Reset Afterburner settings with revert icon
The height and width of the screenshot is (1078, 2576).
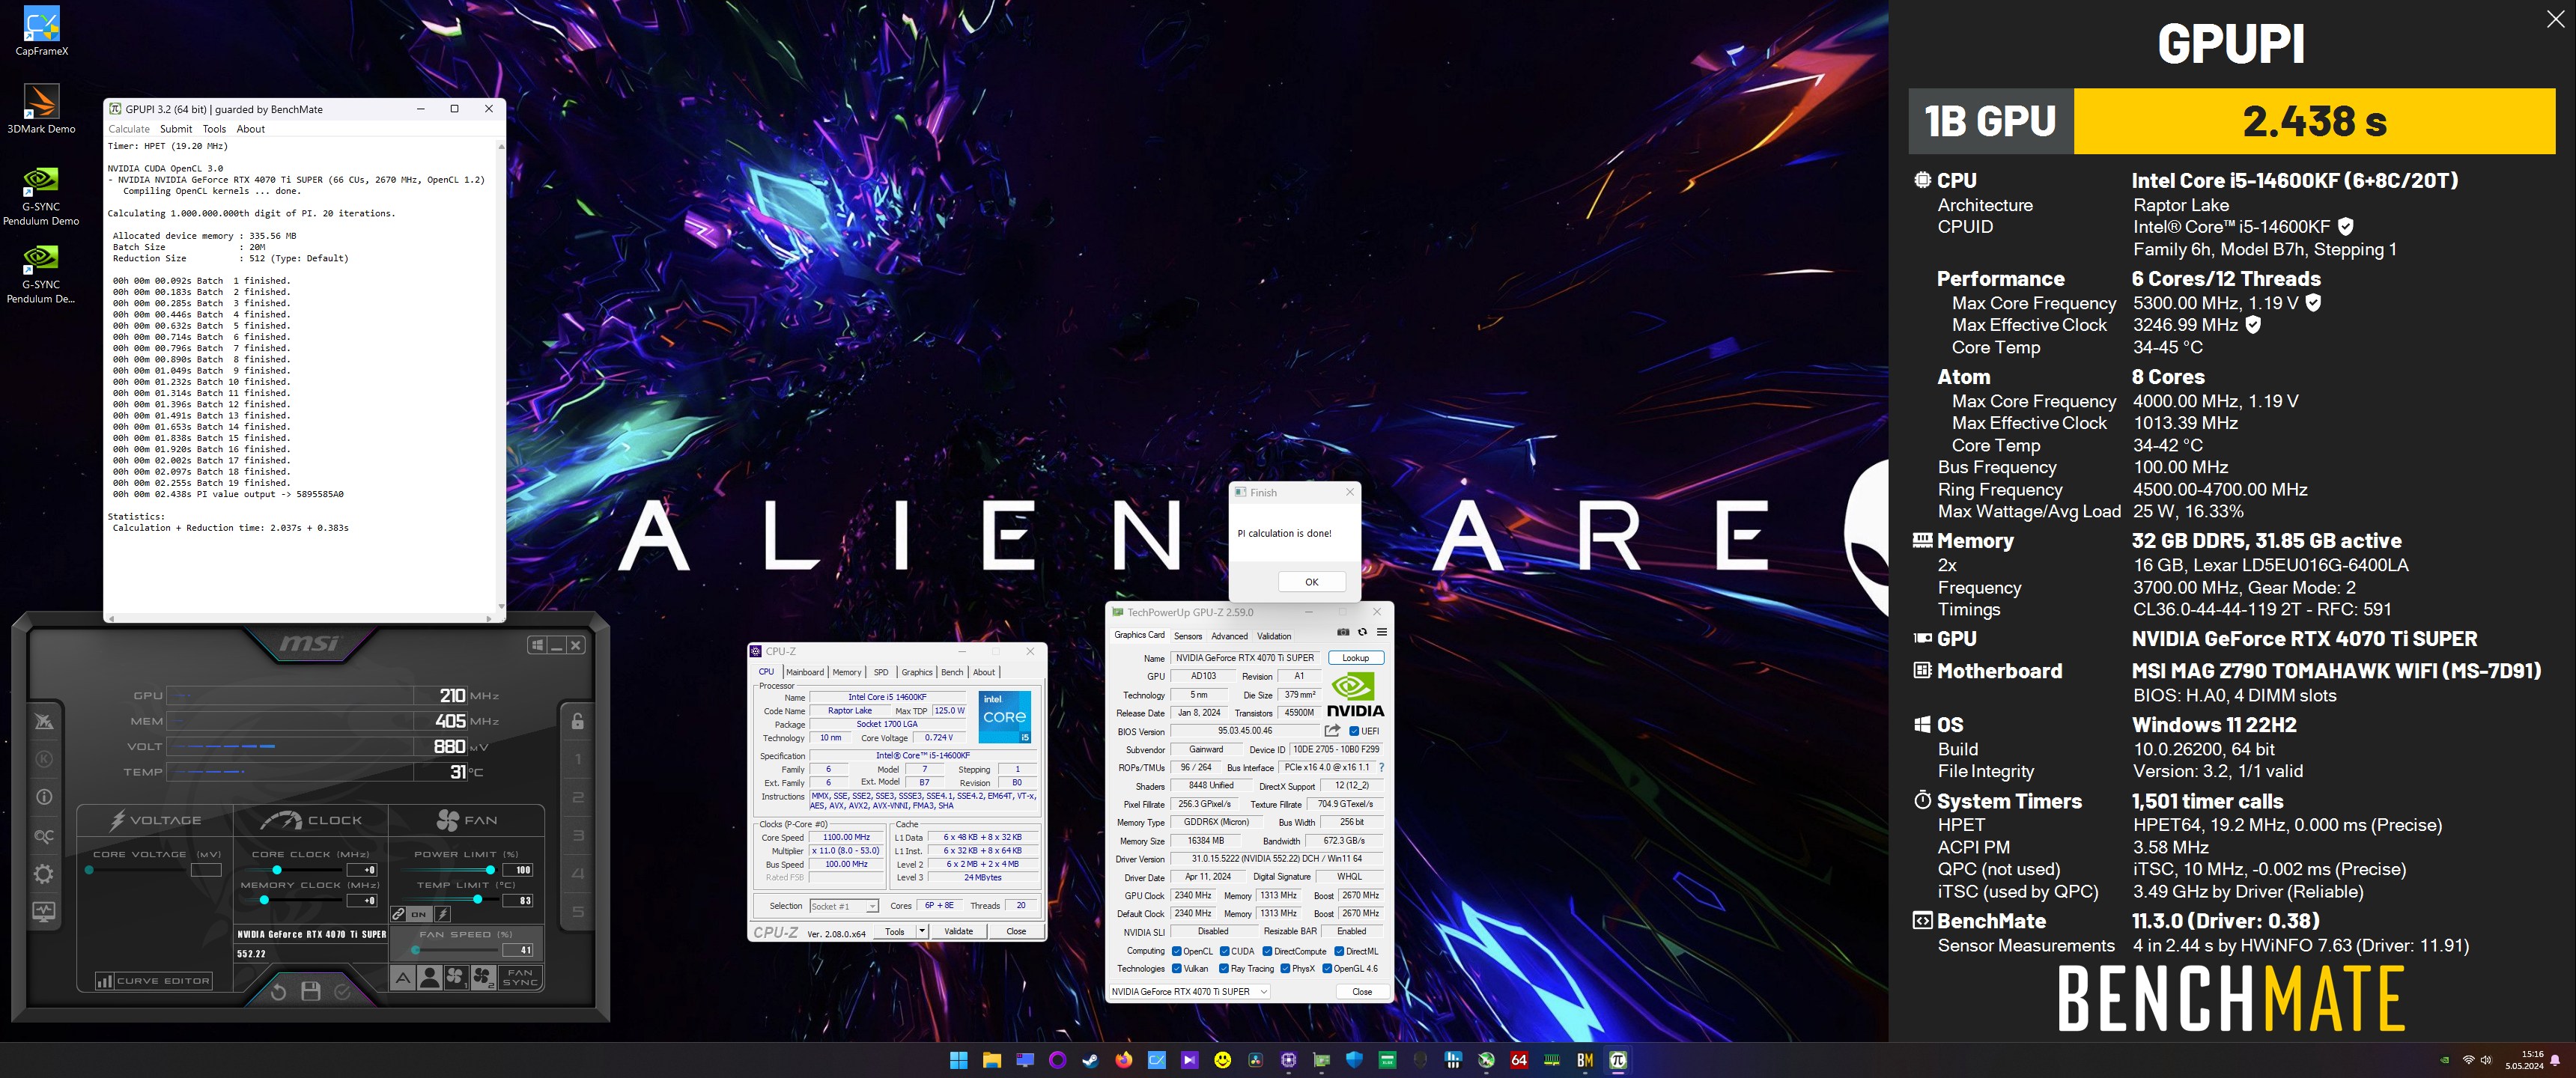[x=279, y=991]
